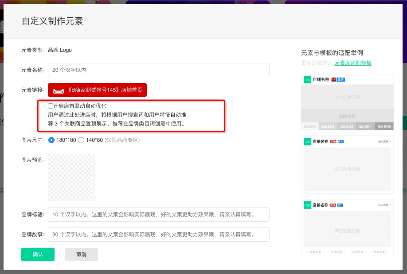This screenshot has width=407, height=274.
Task: Click the green logo icon in the second template example
Action: (x=307, y=142)
